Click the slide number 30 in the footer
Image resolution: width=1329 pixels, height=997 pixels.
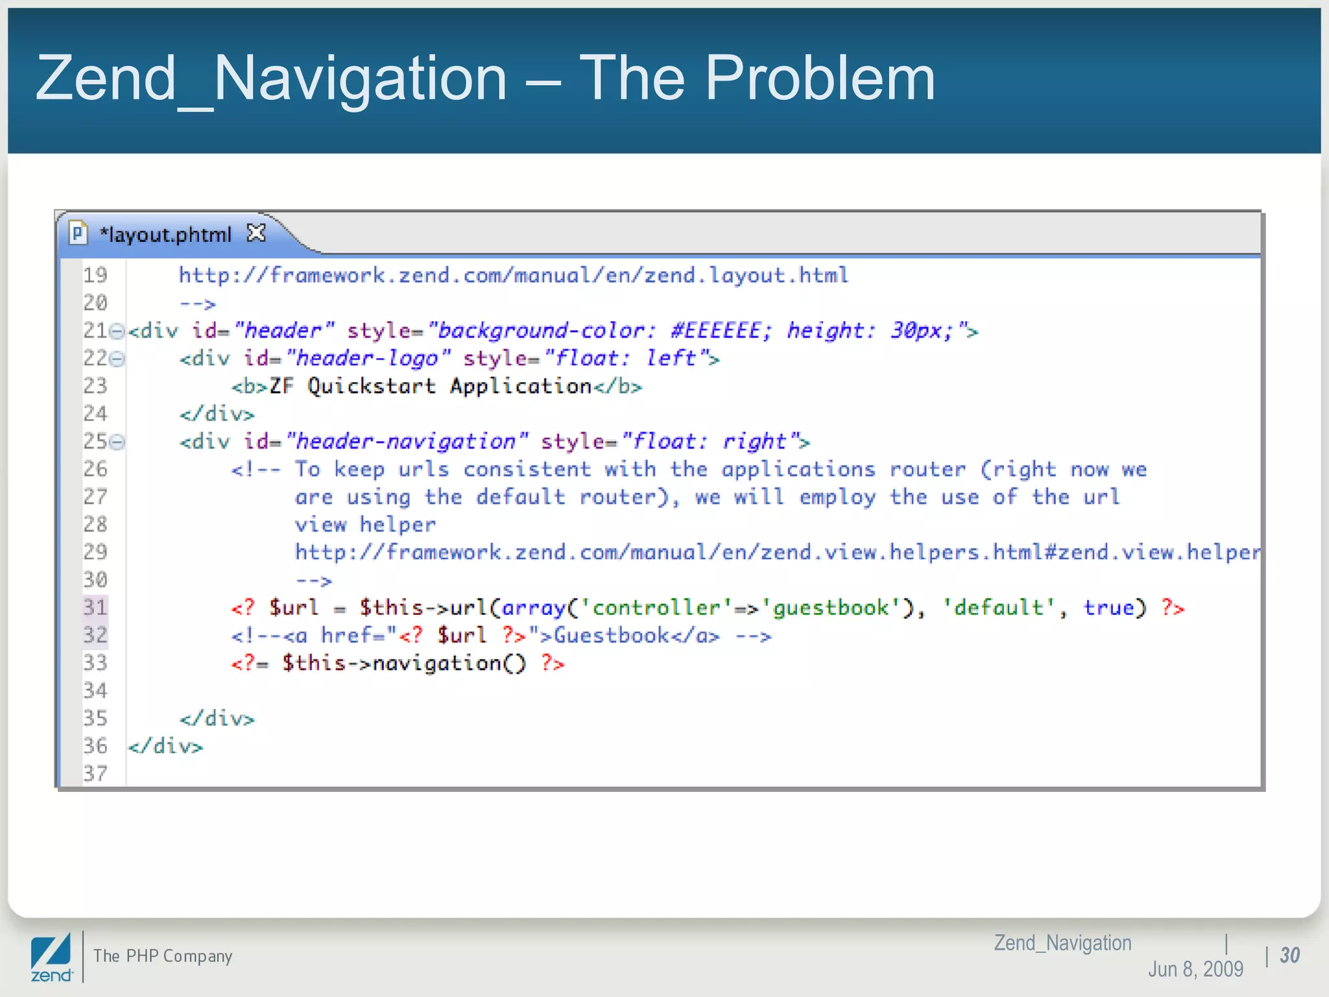1290,955
